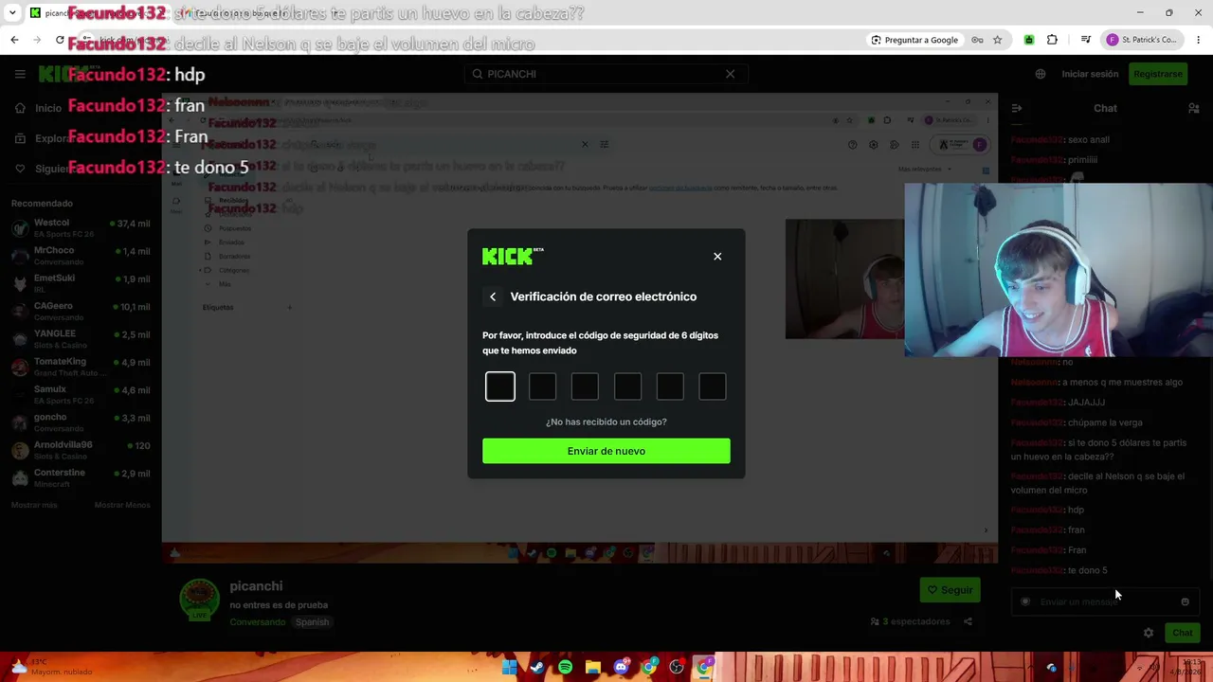
Task: Focus the Kick search box containing PICANCHI
Action: coord(606,74)
